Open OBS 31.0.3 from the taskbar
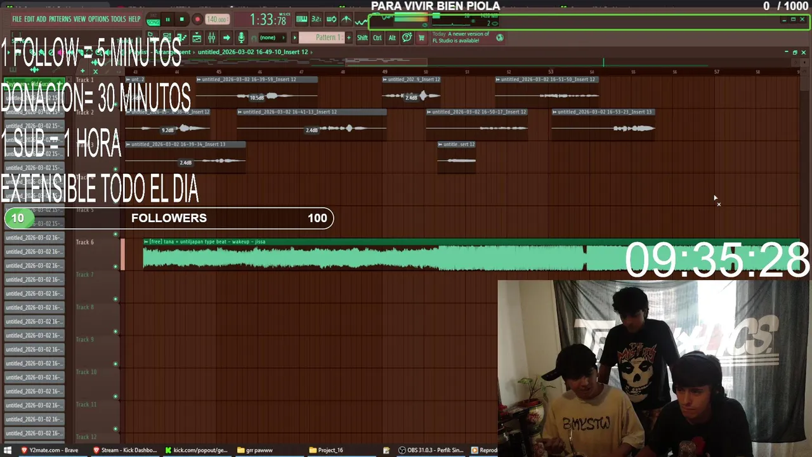Viewport: 812px width, 457px height. pos(431,450)
